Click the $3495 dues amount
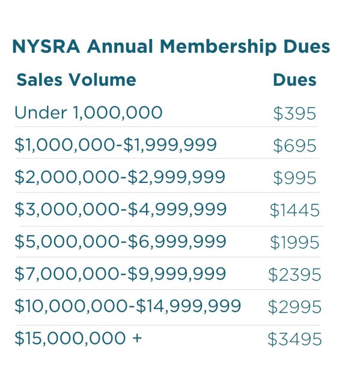This screenshot has width=342, height=385. point(295,339)
